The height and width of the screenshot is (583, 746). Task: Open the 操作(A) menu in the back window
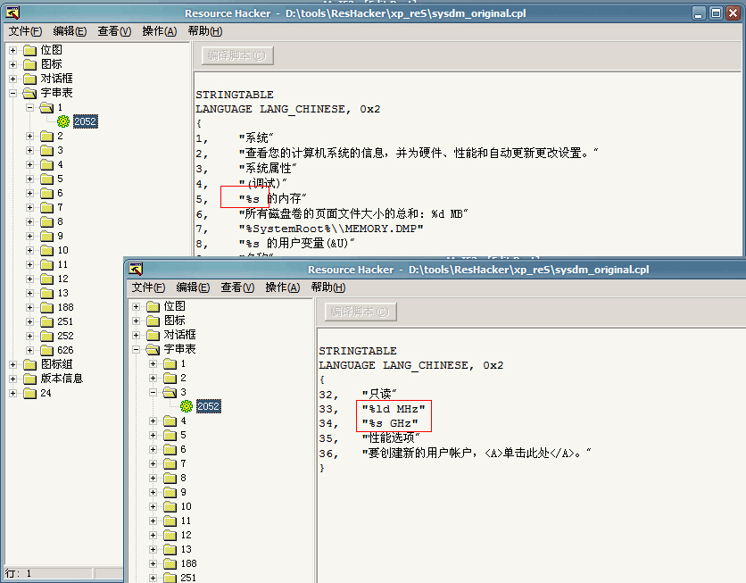(x=160, y=31)
